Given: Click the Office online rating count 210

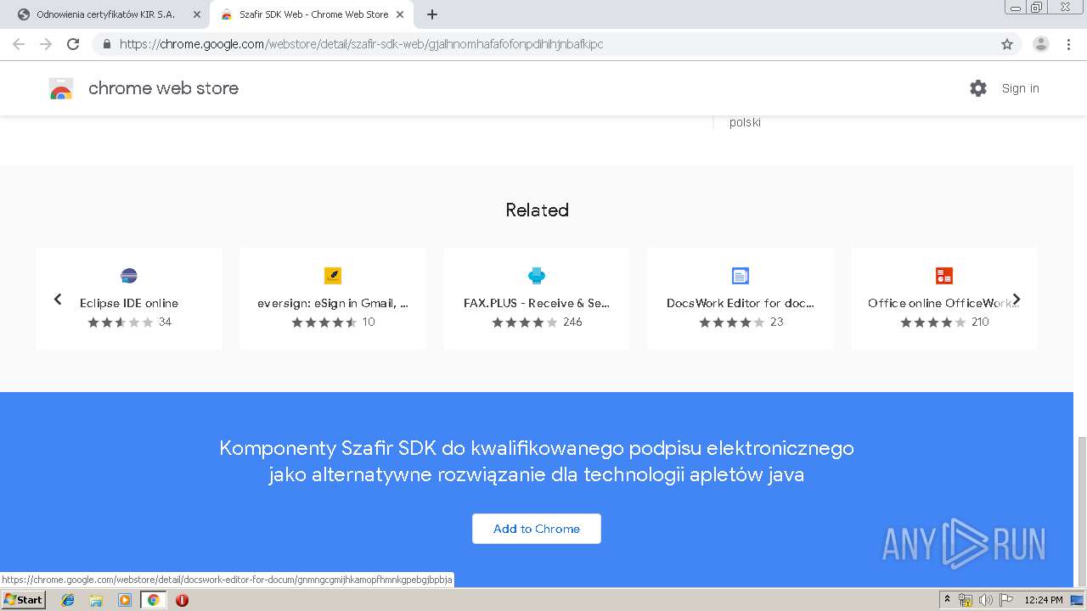Looking at the screenshot, I should 980,322.
